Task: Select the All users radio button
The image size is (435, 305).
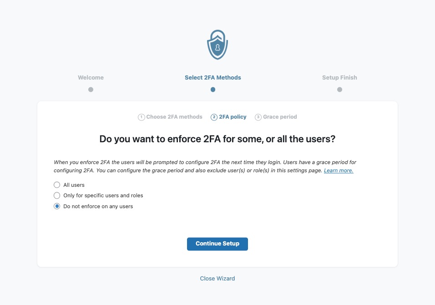Action: [x=57, y=185]
